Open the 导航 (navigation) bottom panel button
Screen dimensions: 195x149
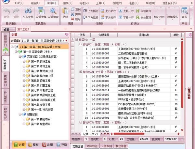[62, 145]
